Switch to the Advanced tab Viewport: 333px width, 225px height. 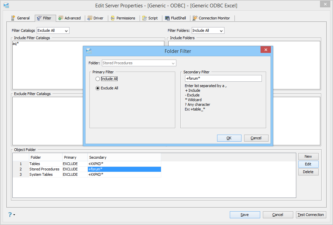[x=70, y=18]
